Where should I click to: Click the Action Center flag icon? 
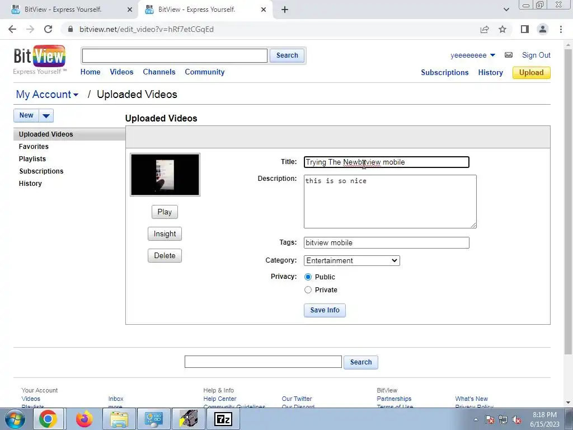coord(490,420)
